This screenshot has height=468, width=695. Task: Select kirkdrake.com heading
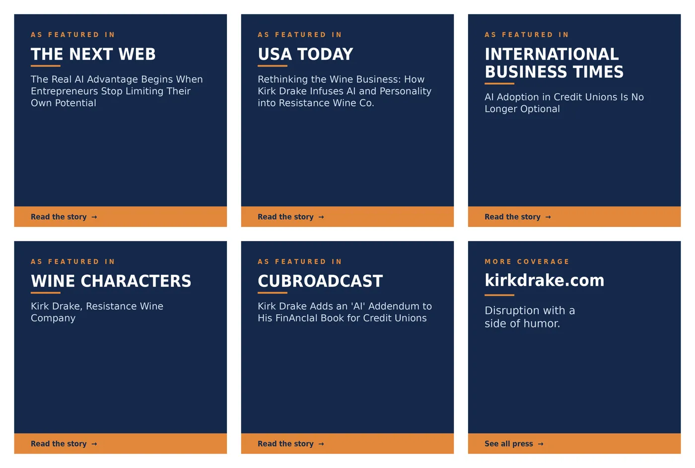point(545,280)
